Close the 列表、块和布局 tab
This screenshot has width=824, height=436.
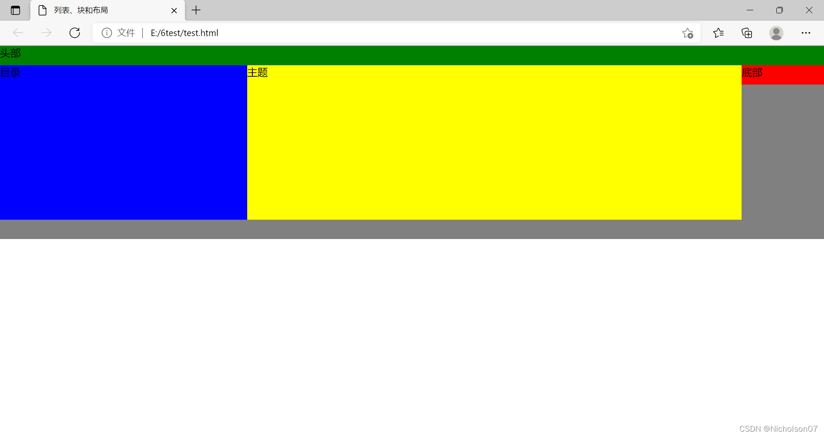pyautogui.click(x=174, y=10)
